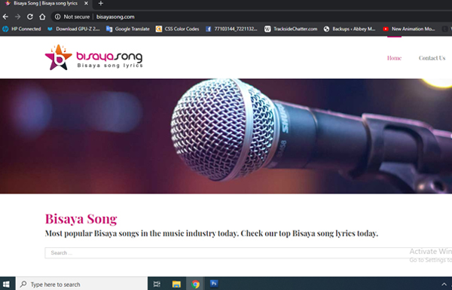This screenshot has width=452, height=290.
Task: Open Backups Abbey bookmark
Action: click(350, 29)
